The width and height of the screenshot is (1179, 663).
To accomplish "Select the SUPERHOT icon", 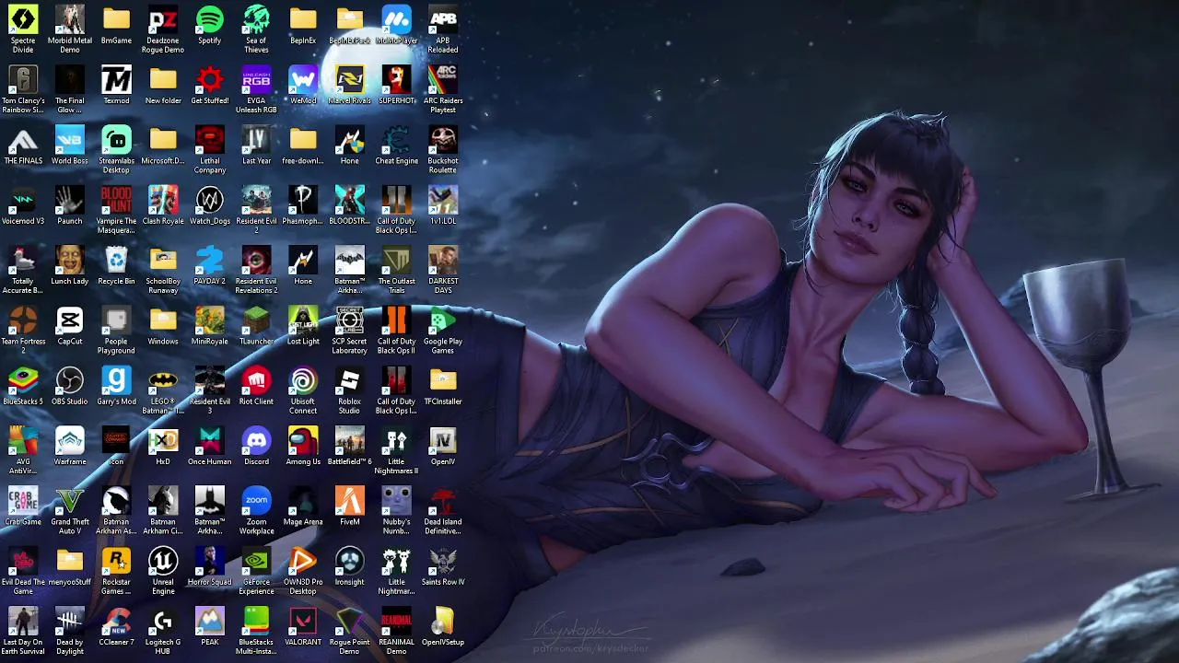I will (396, 79).
